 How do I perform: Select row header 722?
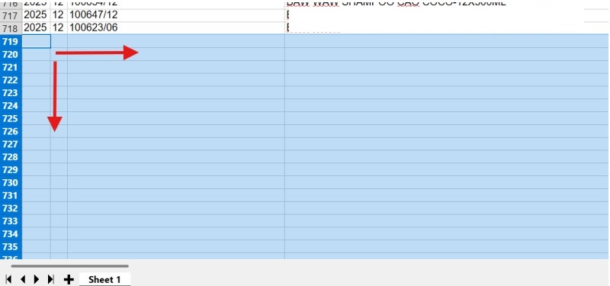click(x=11, y=80)
